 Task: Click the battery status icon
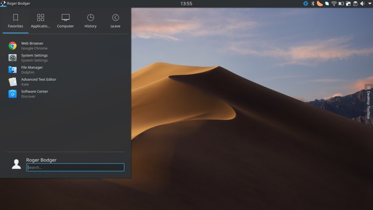[x=341, y=4]
